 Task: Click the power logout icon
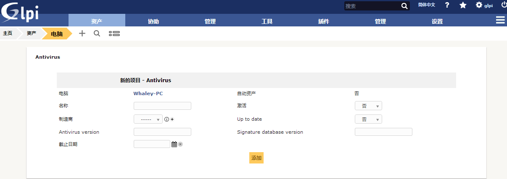tap(504, 5)
